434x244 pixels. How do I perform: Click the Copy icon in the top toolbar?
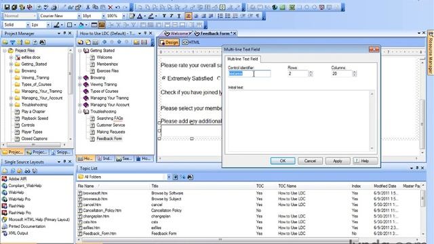pyautogui.click(x=95, y=7)
